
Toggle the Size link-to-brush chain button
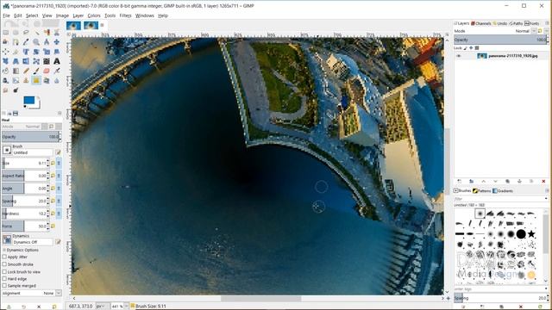point(59,163)
